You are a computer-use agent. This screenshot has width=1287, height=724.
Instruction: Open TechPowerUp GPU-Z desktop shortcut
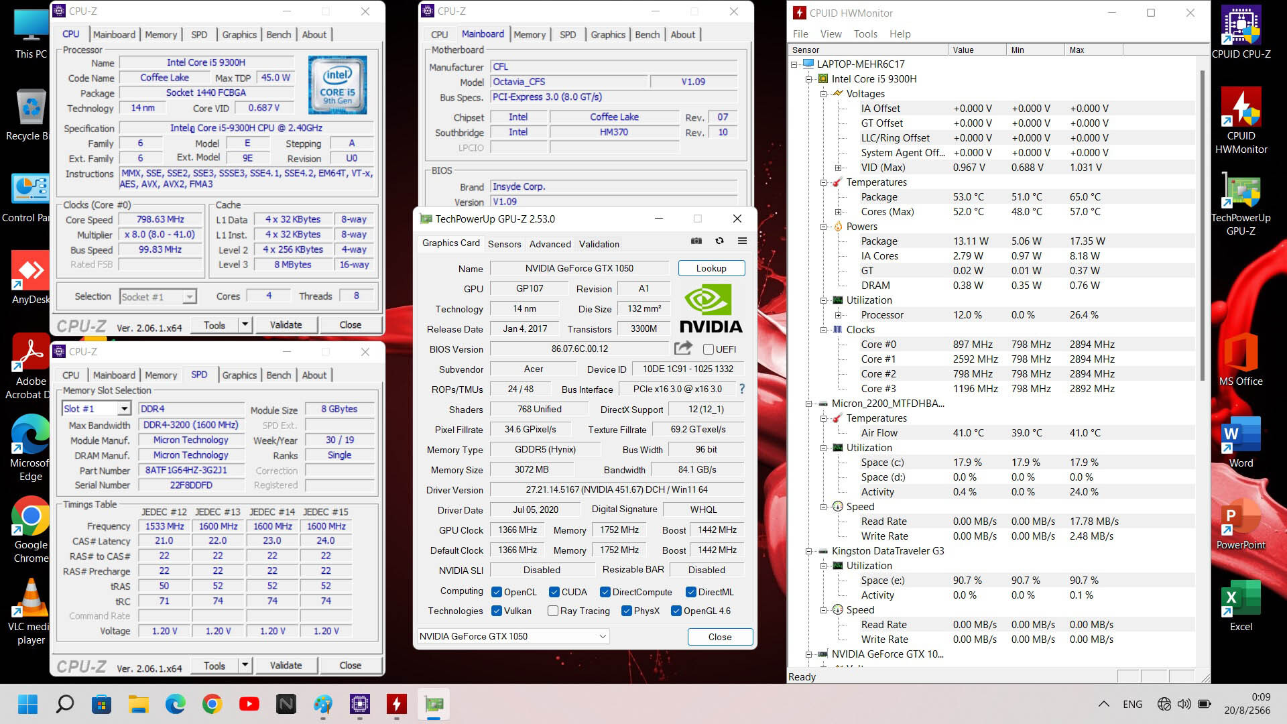pos(1241,204)
